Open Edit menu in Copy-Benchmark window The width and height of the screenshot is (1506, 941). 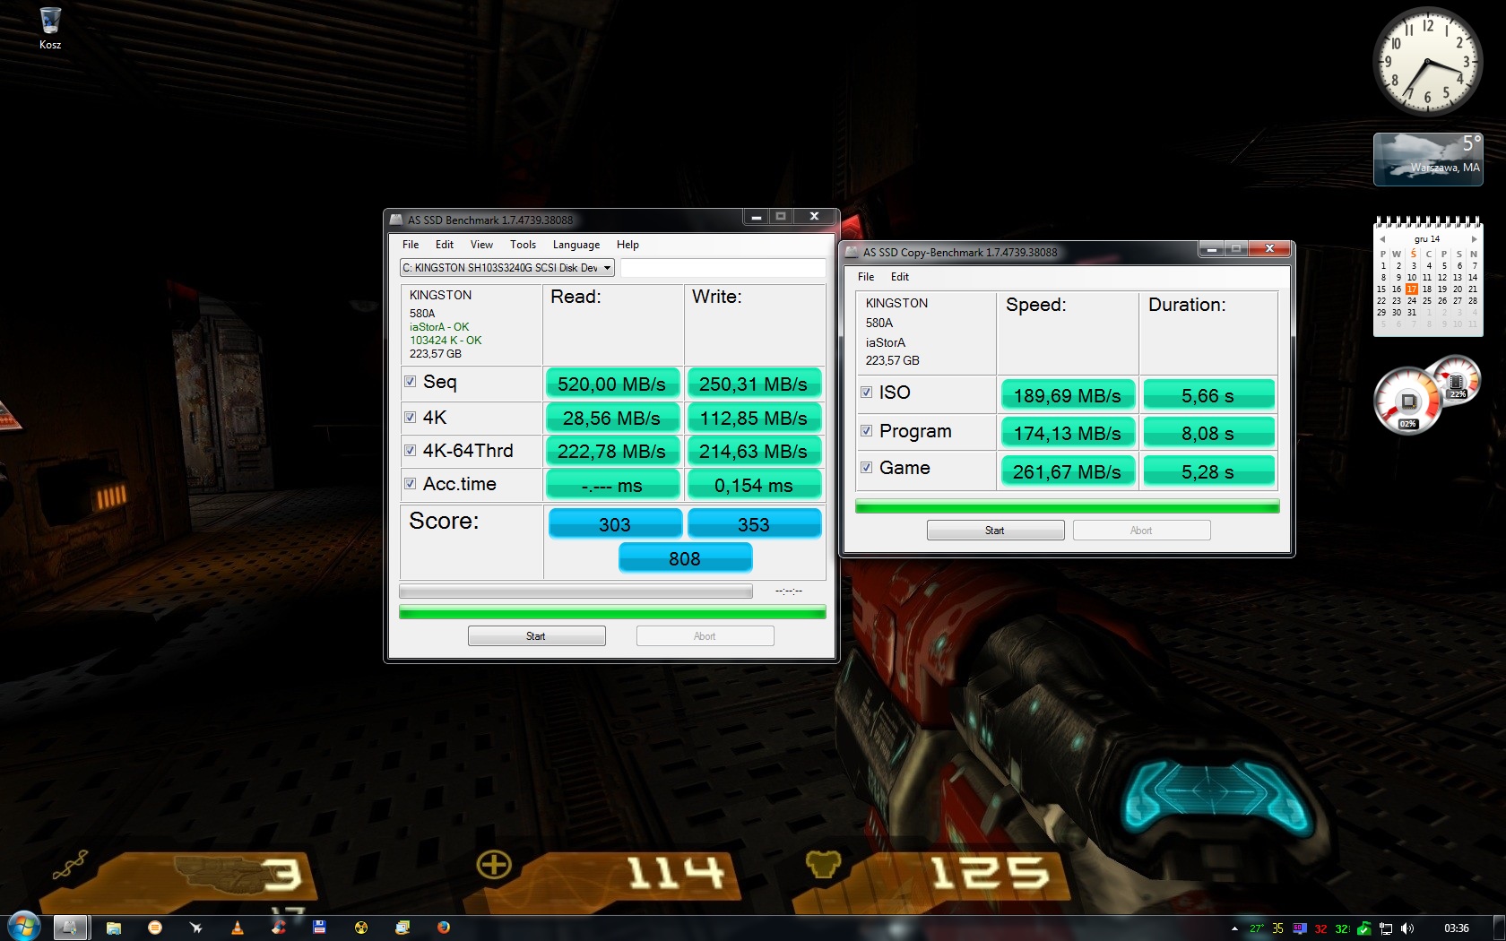tap(900, 277)
